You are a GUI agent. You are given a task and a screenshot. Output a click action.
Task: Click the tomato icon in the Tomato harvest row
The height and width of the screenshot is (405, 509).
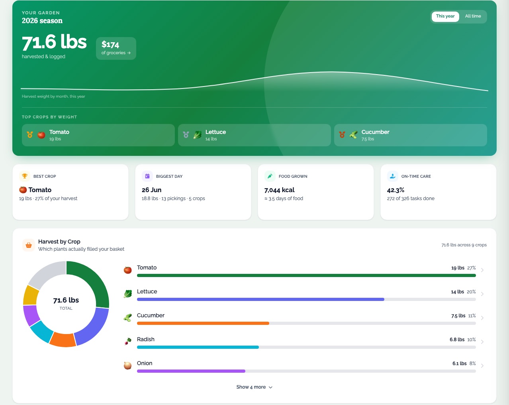point(128,270)
